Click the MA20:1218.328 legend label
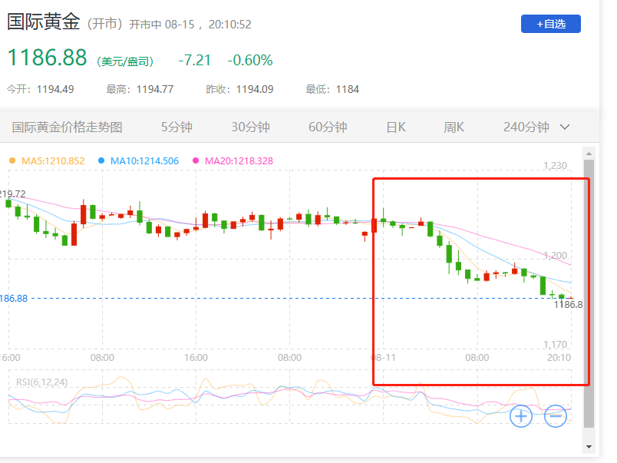Viewport: 617px width, 463px height. (239, 161)
